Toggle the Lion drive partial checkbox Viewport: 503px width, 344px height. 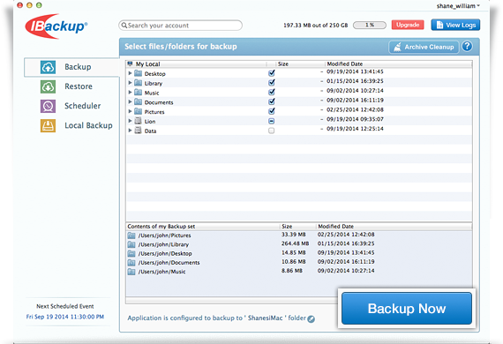pyautogui.click(x=272, y=121)
